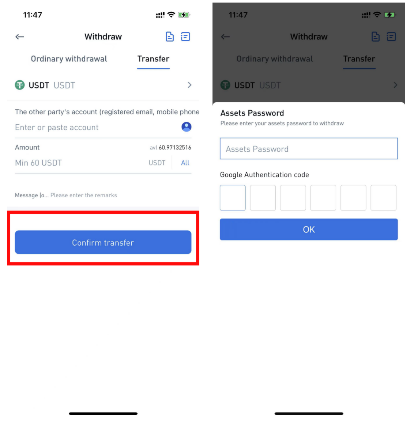Select All to use full available amount

tap(185, 163)
